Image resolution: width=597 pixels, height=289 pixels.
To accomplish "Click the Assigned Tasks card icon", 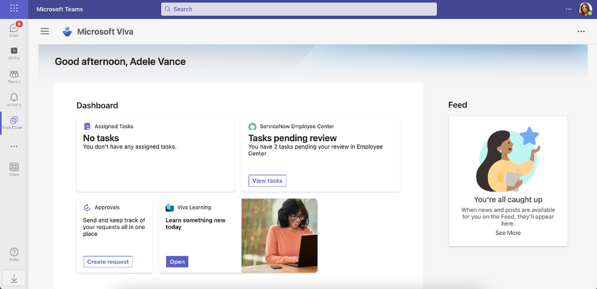I will (88, 126).
